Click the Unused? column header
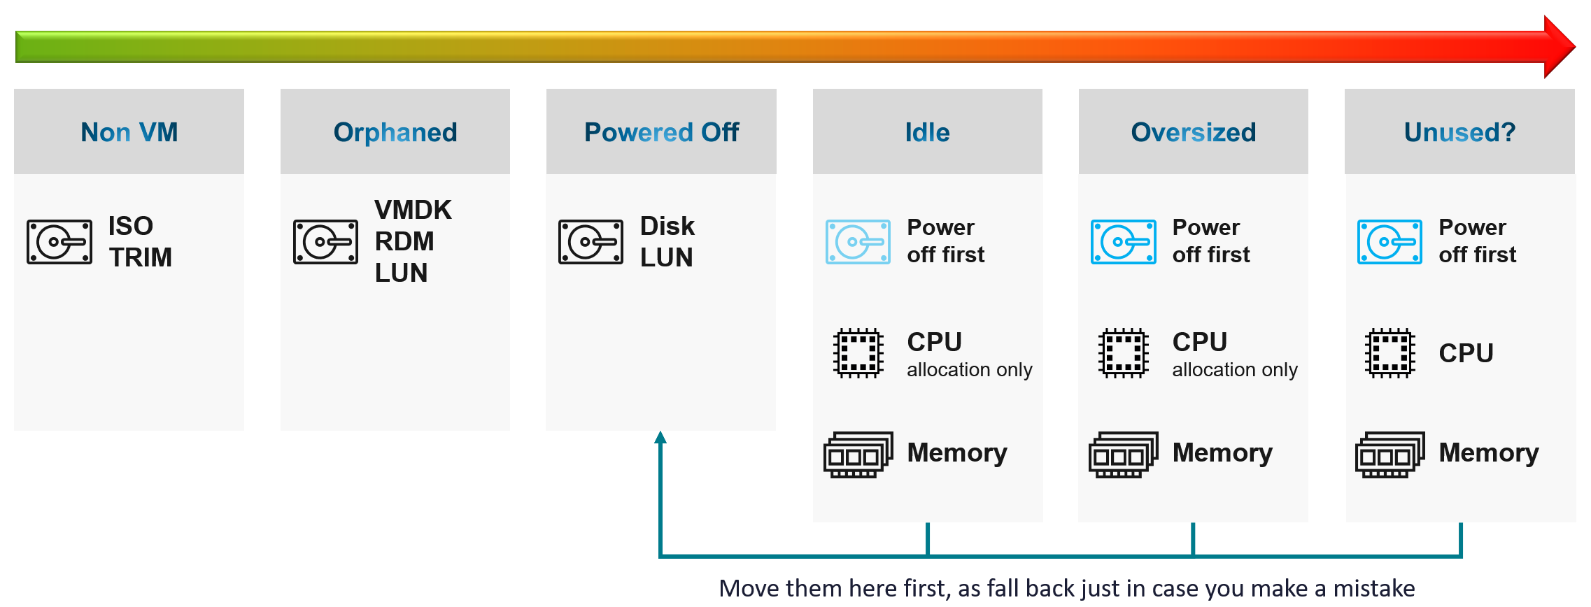 point(1459,131)
